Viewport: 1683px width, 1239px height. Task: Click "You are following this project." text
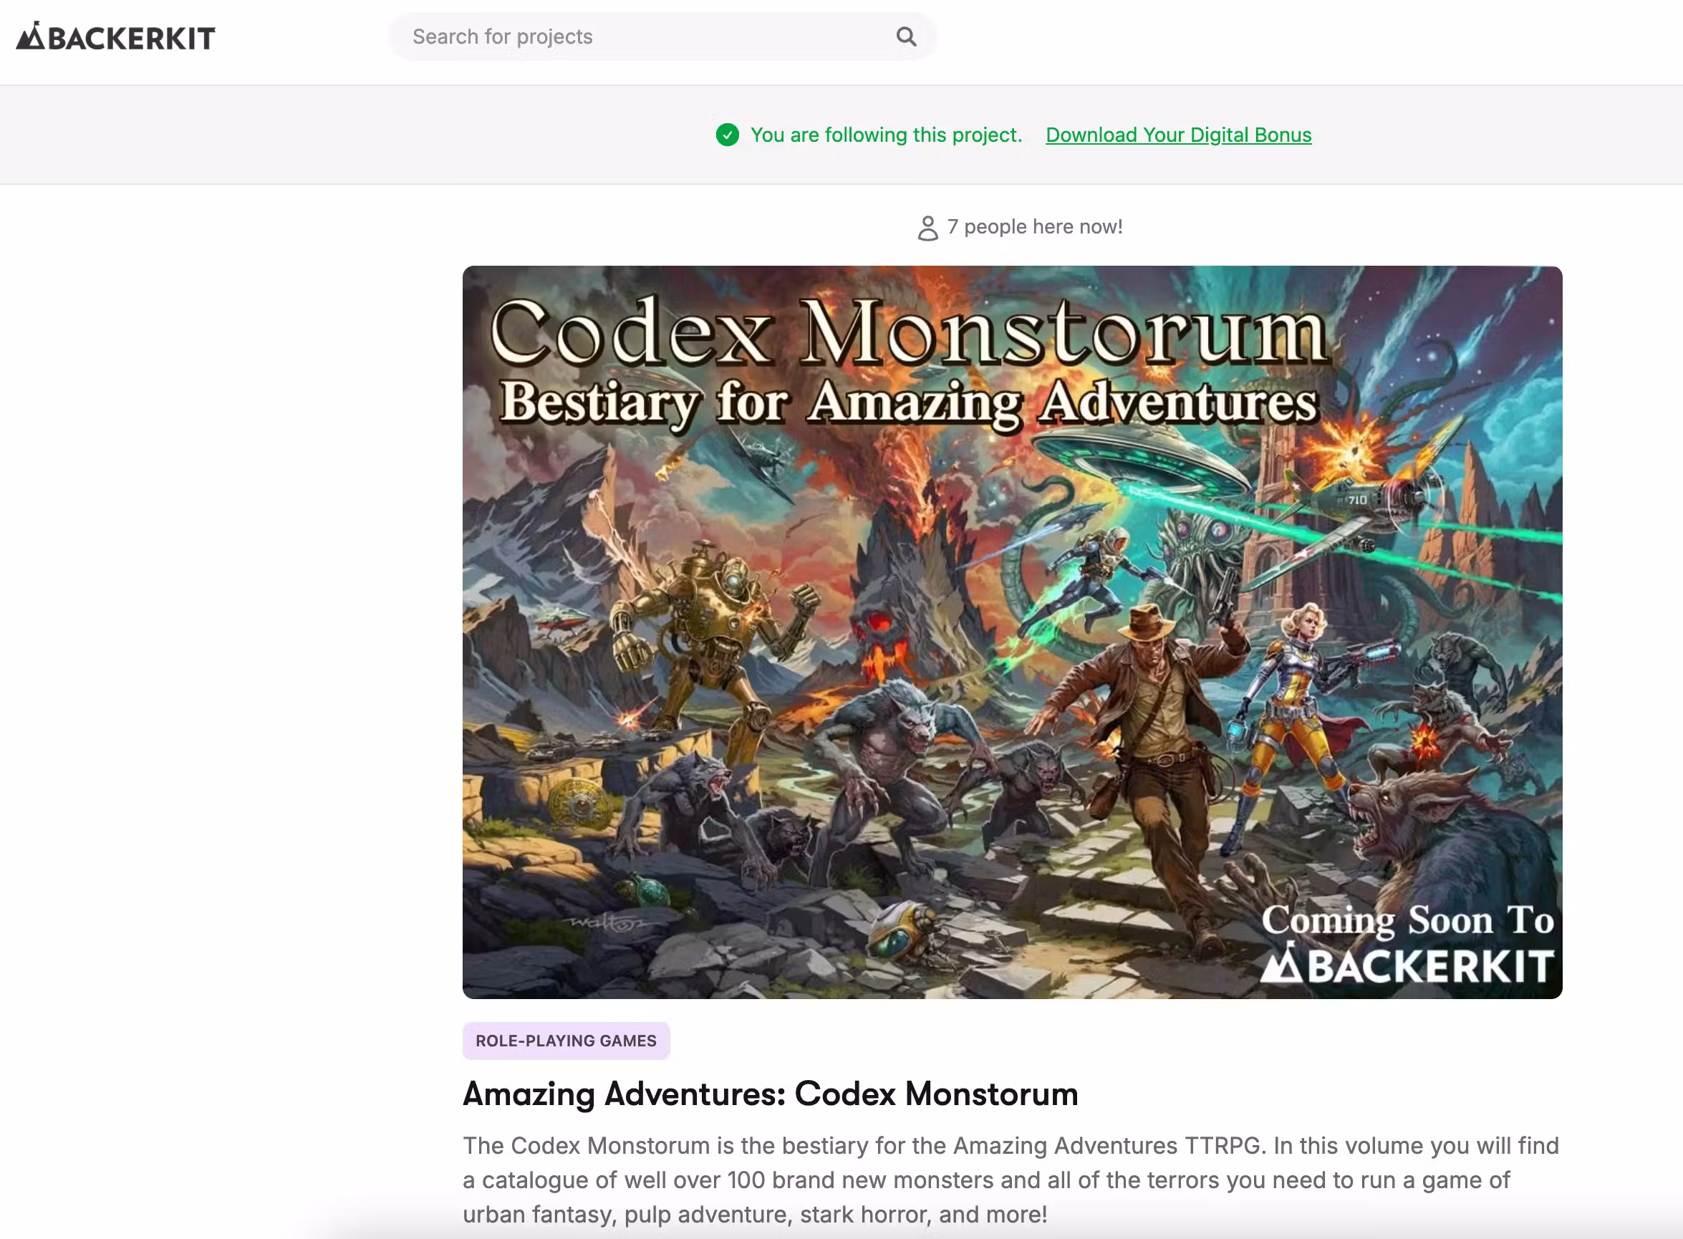(887, 135)
